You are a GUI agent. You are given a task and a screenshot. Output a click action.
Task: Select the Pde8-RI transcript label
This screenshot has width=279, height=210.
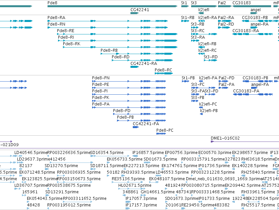pyautogui.click(x=66, y=37)
